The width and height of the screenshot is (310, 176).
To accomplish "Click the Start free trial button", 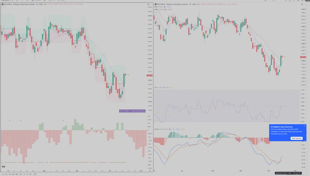I will pos(297,138).
